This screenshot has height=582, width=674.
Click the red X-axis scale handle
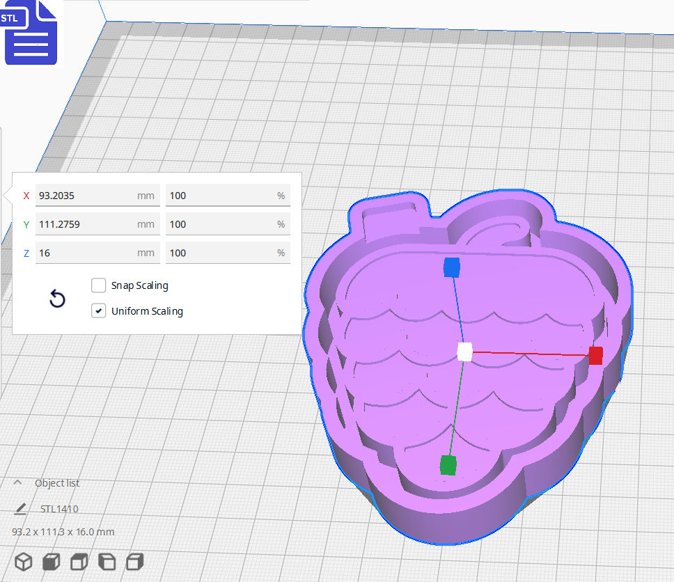[x=595, y=356]
